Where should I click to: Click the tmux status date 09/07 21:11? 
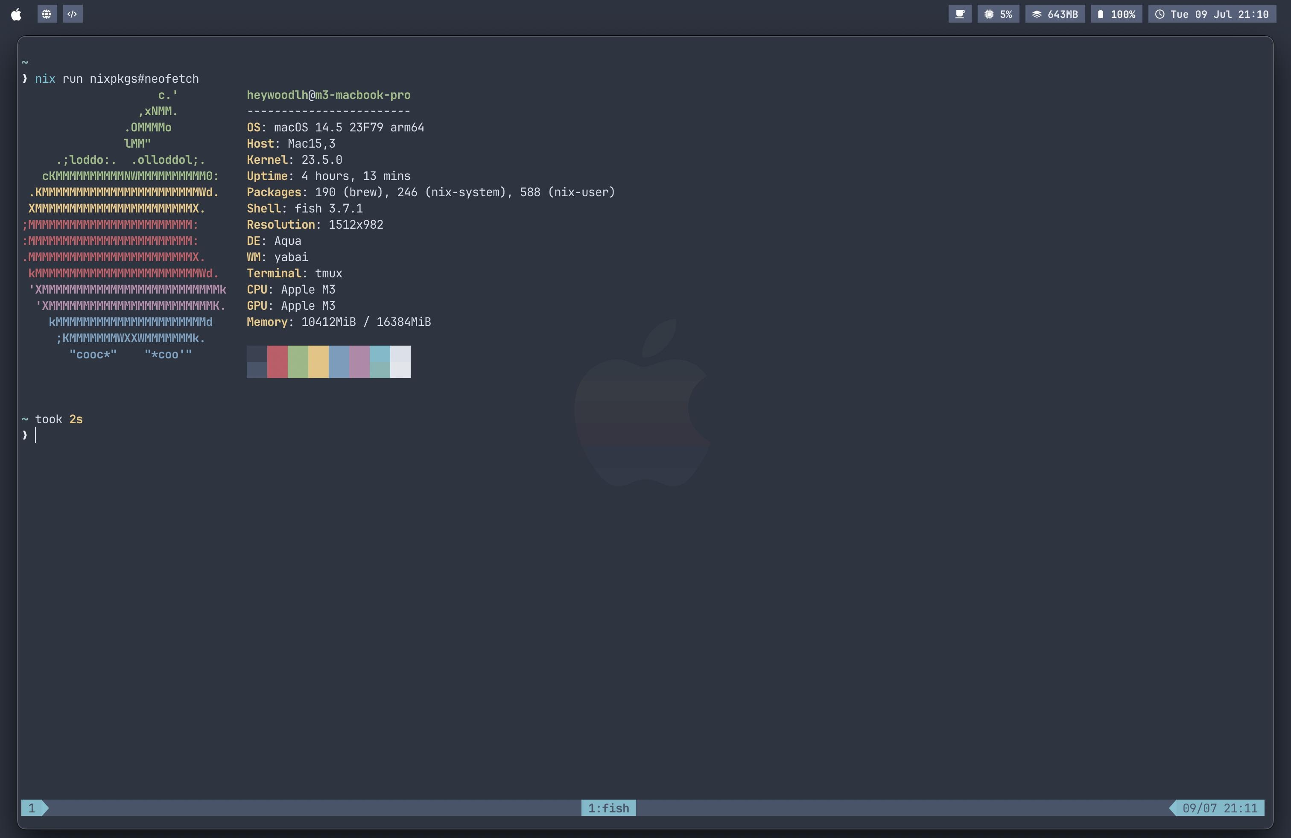(1219, 808)
